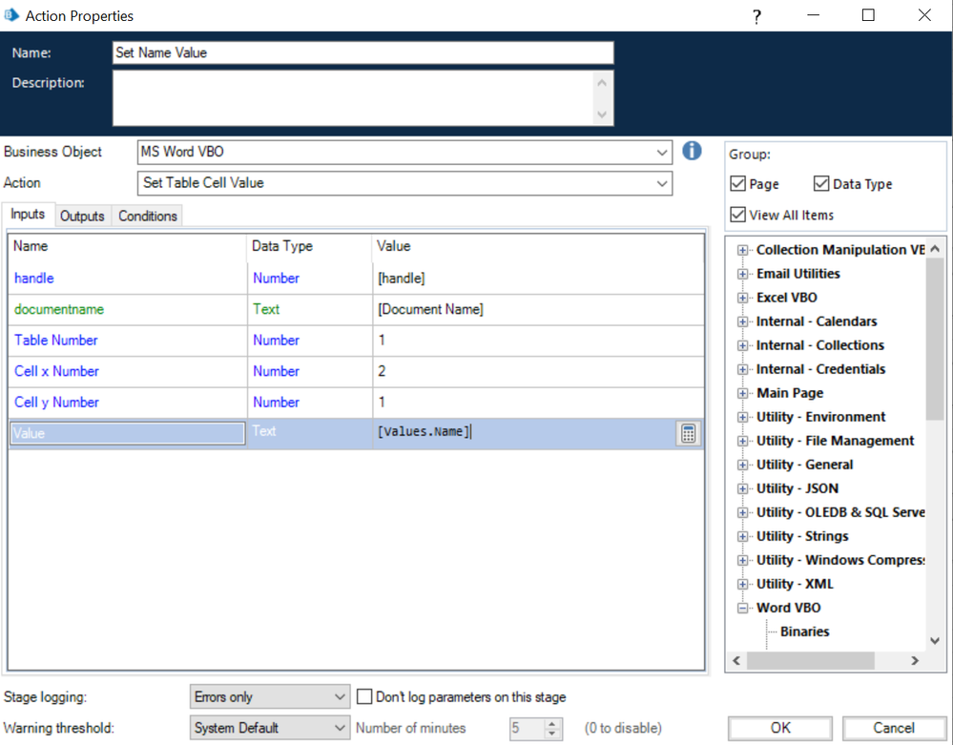Enable Don't log parameters on this stage

(x=363, y=697)
